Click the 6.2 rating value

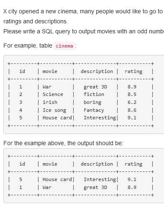click(132, 102)
